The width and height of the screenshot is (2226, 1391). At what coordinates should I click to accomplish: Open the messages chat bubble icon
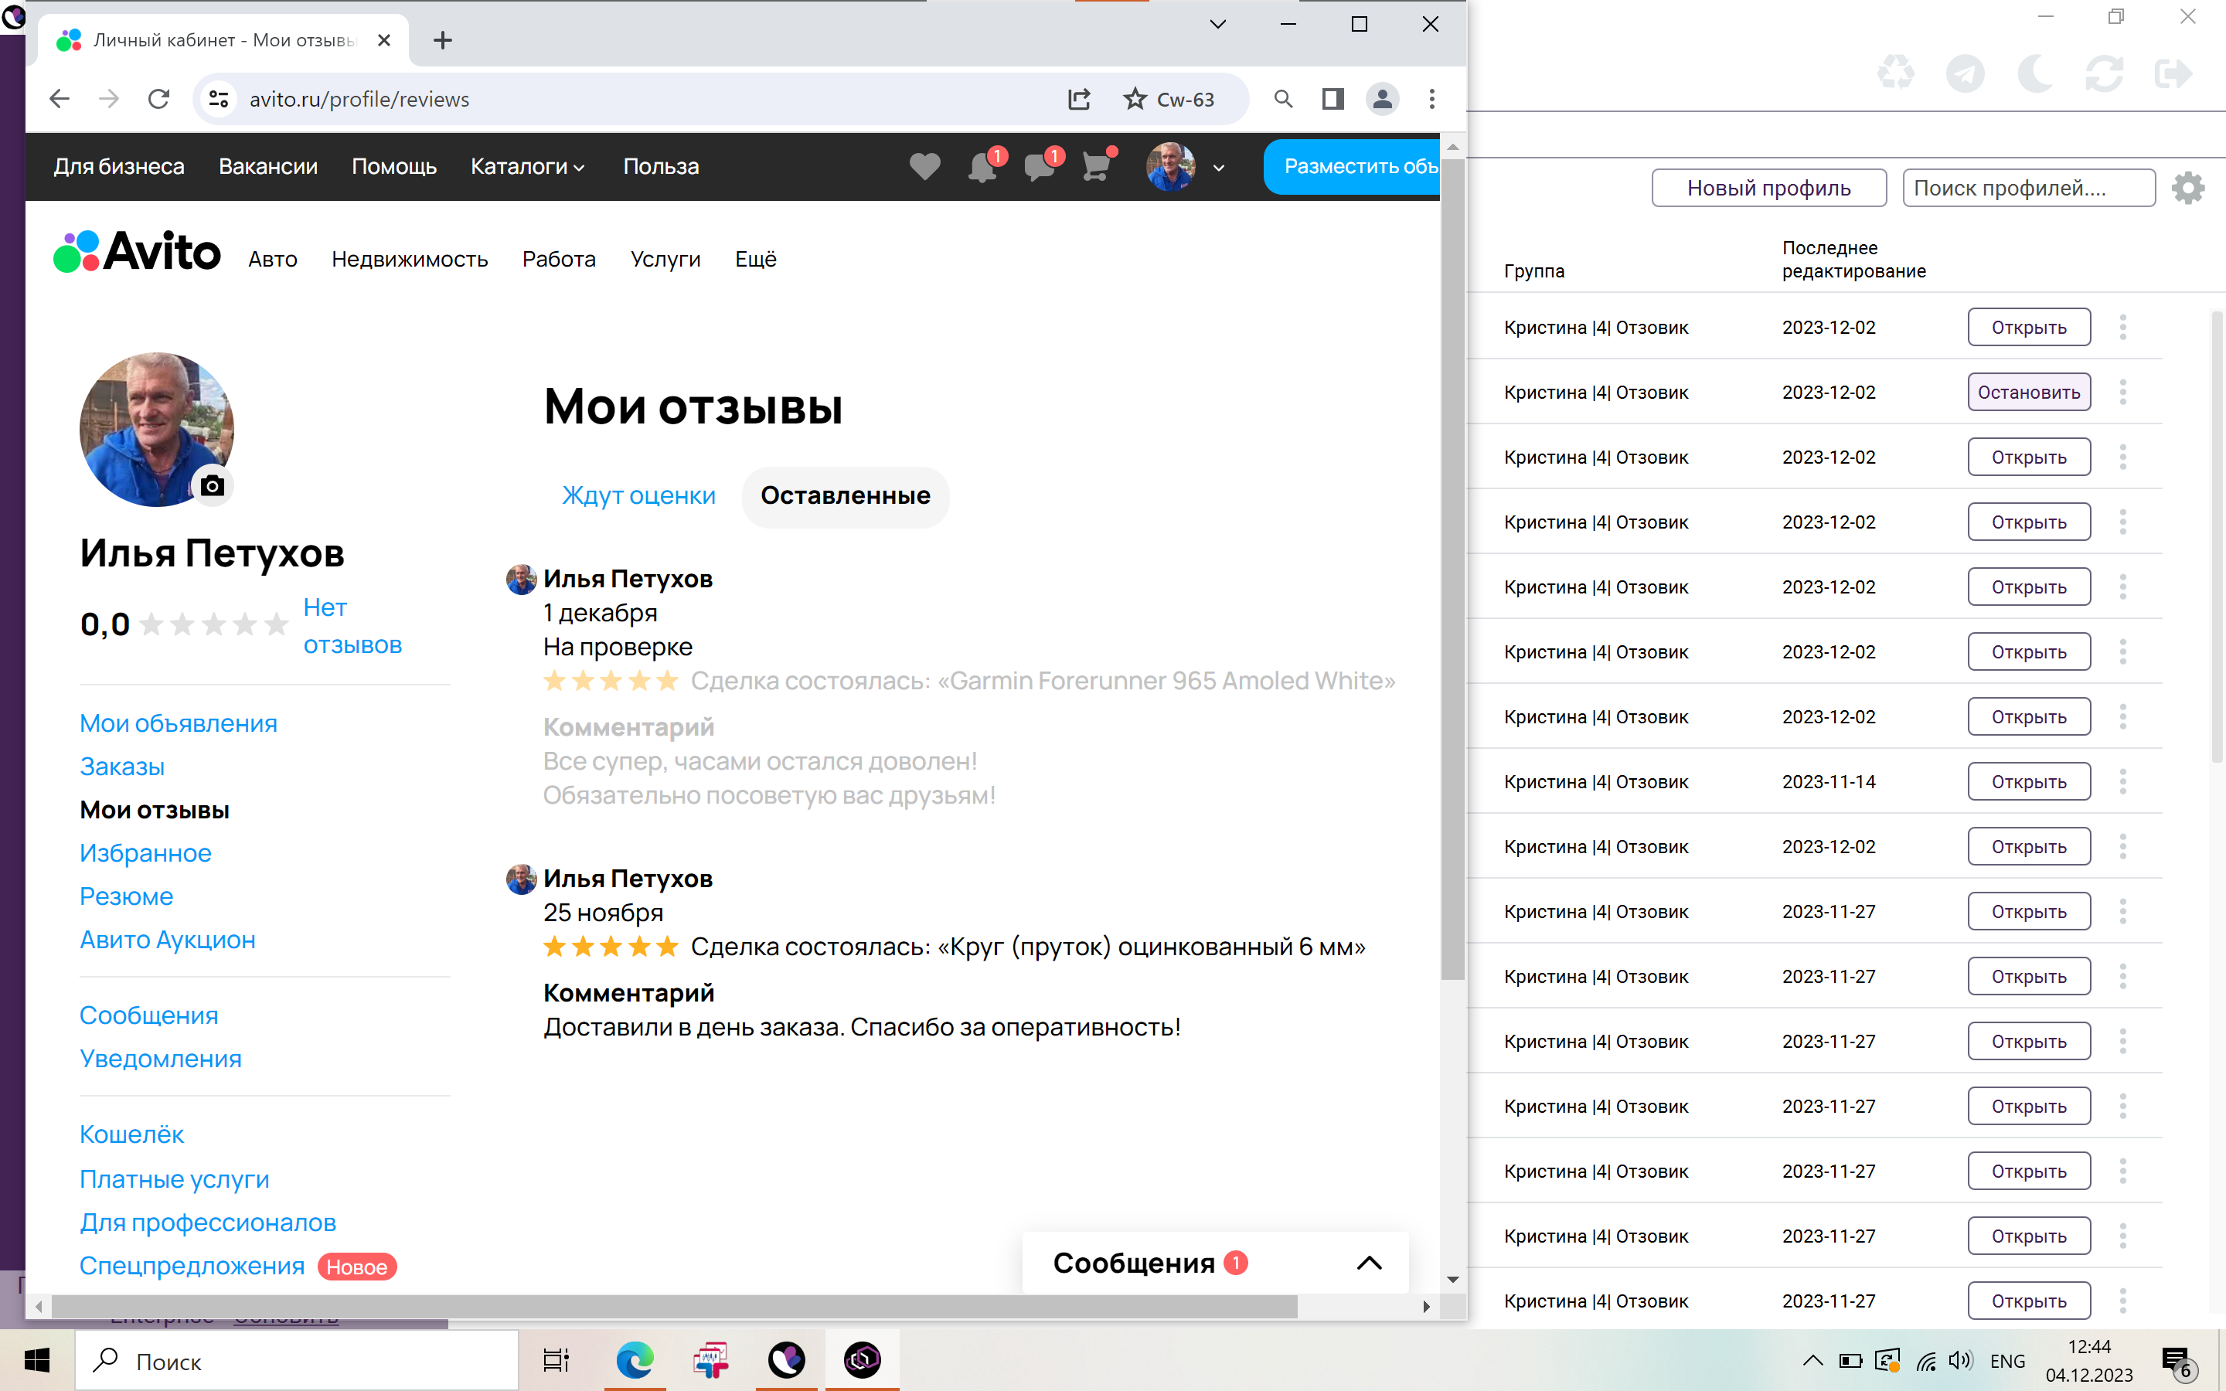pyautogui.click(x=1039, y=166)
